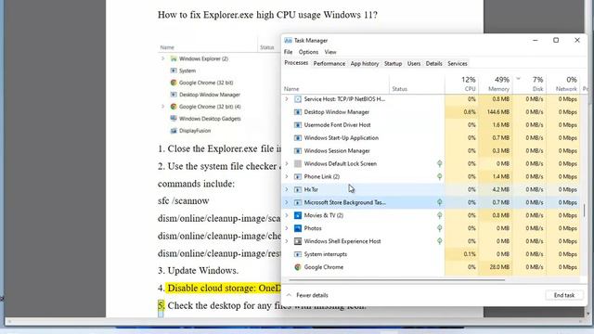Click suspended leaf icon for Movies & TV
Viewport: 594px width, 334px height.
(439, 215)
